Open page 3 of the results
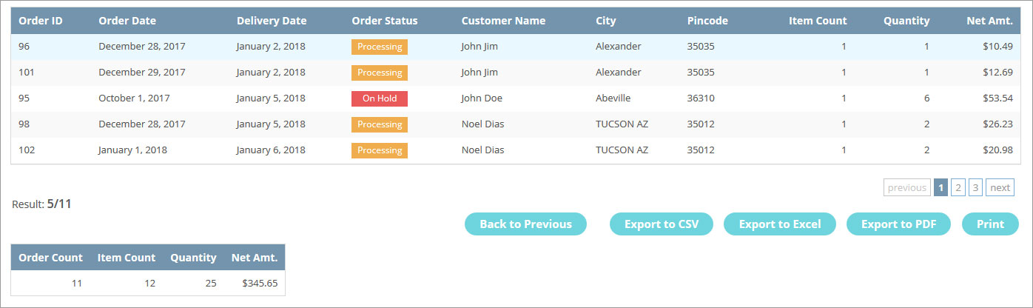1033x308 pixels. (x=975, y=187)
